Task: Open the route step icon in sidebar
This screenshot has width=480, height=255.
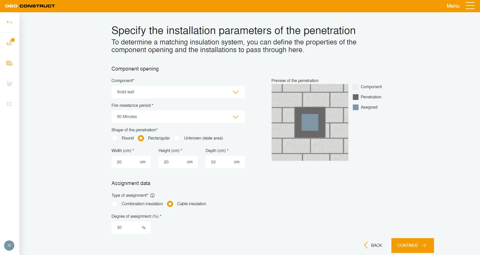Action: pos(10,42)
